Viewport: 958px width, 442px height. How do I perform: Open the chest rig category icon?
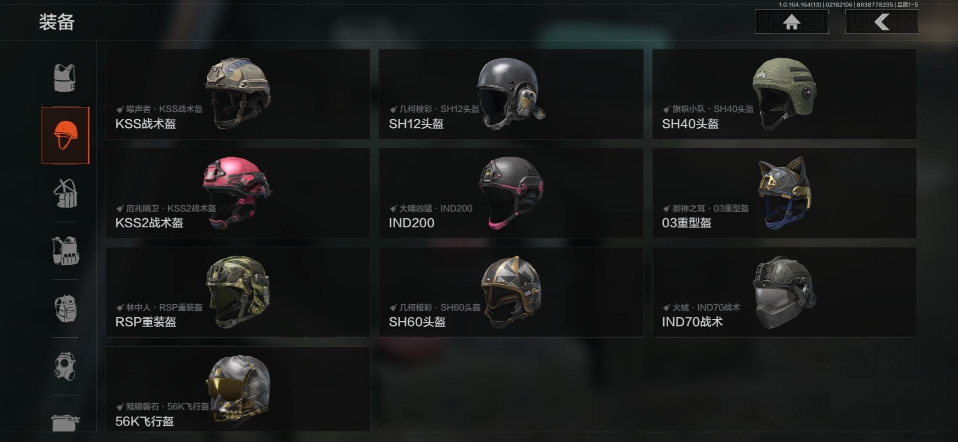tap(65, 193)
